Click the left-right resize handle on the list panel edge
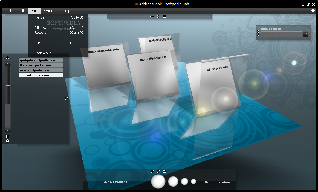Image resolution: width=318 pixels, height=192 pixels. click(66, 99)
